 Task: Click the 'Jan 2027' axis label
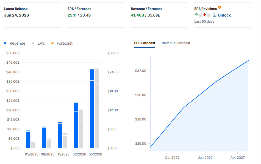tap(205, 158)
